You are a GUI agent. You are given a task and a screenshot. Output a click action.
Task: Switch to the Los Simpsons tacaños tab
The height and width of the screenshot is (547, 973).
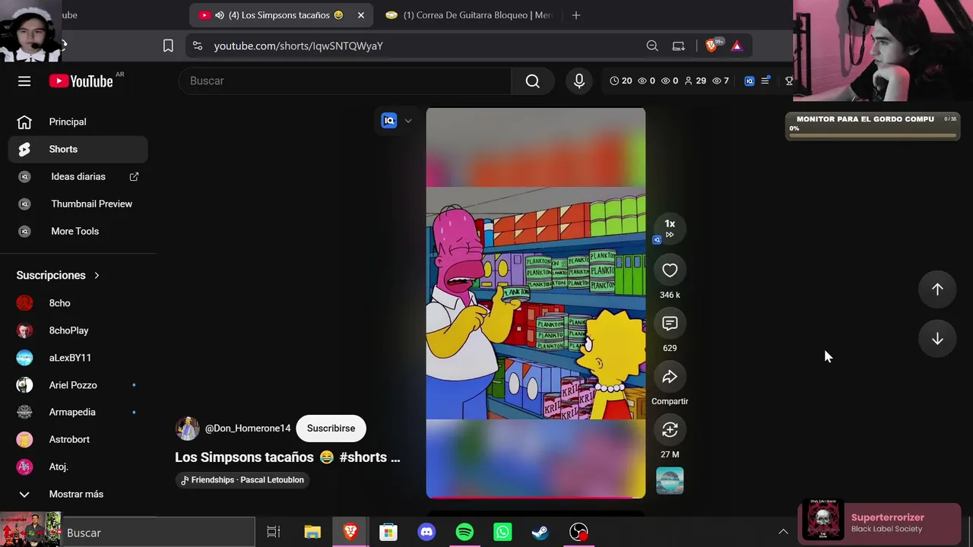click(281, 15)
